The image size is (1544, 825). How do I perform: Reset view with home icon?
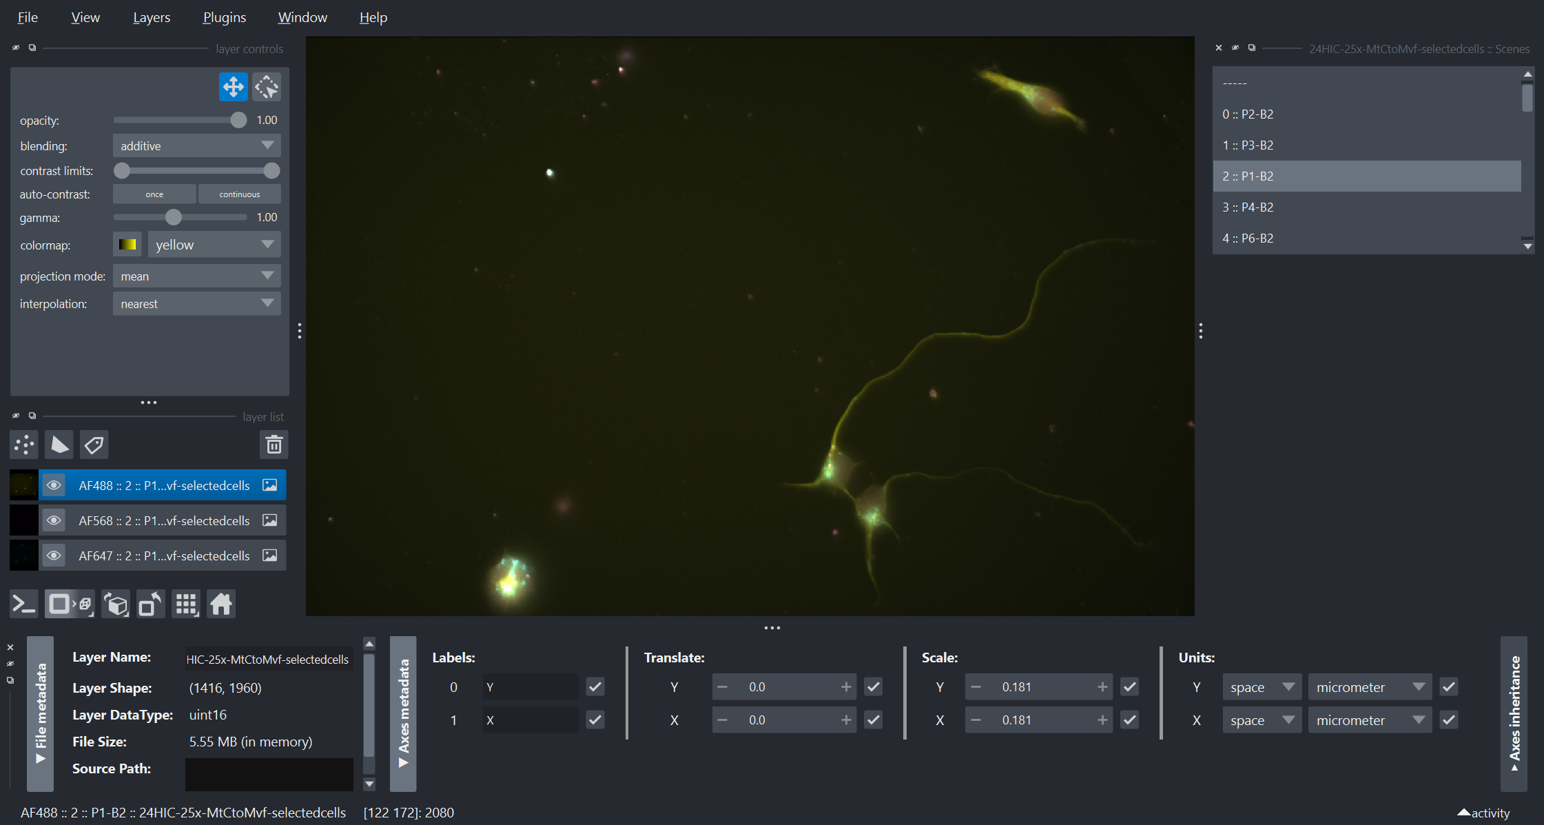pos(221,604)
